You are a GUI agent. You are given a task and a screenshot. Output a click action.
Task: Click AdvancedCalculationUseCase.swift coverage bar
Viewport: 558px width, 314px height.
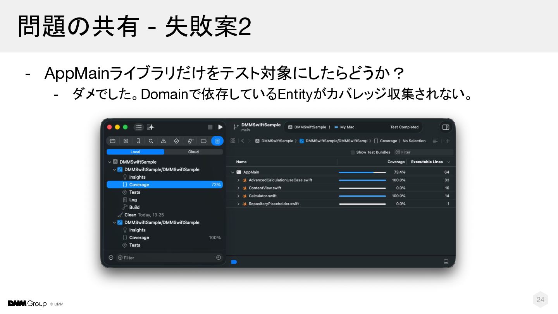point(362,180)
